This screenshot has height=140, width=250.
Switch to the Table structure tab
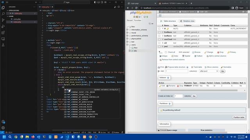(x=168, y=21)
